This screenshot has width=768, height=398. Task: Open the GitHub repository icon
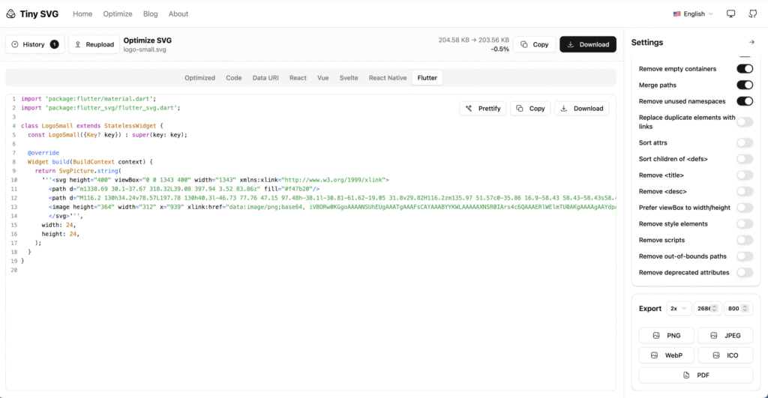point(752,13)
